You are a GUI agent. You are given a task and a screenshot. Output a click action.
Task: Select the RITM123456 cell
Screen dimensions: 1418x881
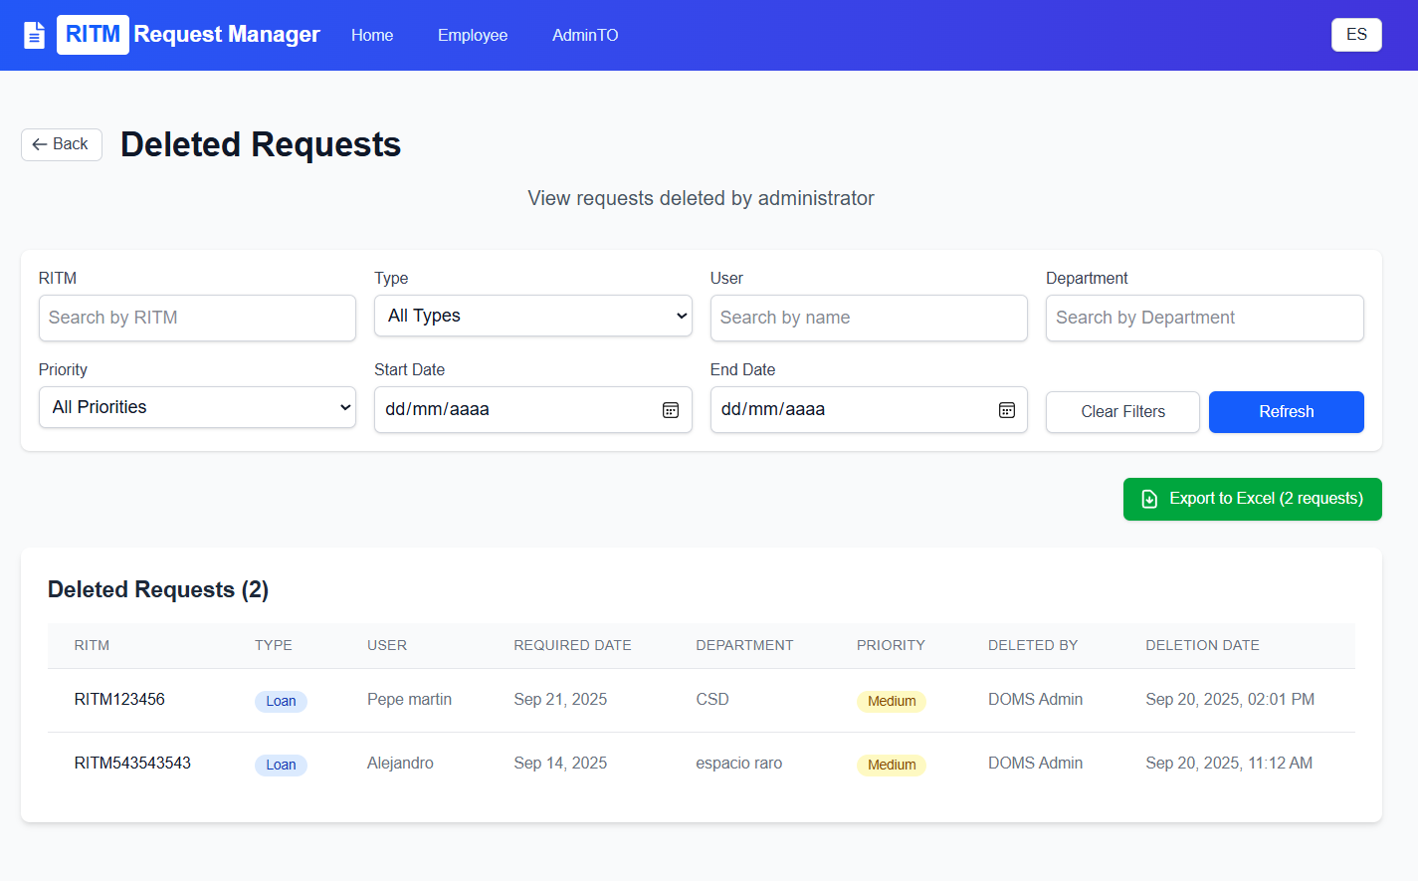tap(119, 700)
